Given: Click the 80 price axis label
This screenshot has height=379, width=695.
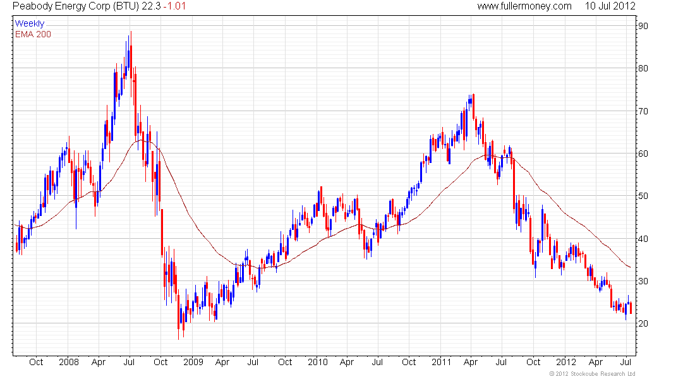Looking at the screenshot, I should (x=643, y=68).
